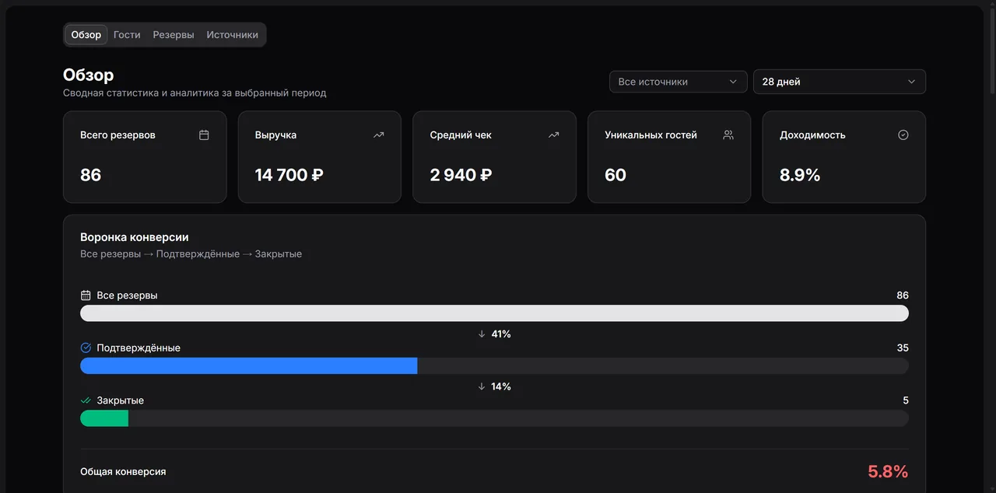Click the users icon on Уникальных гостей card
This screenshot has width=996, height=493.
coord(728,135)
